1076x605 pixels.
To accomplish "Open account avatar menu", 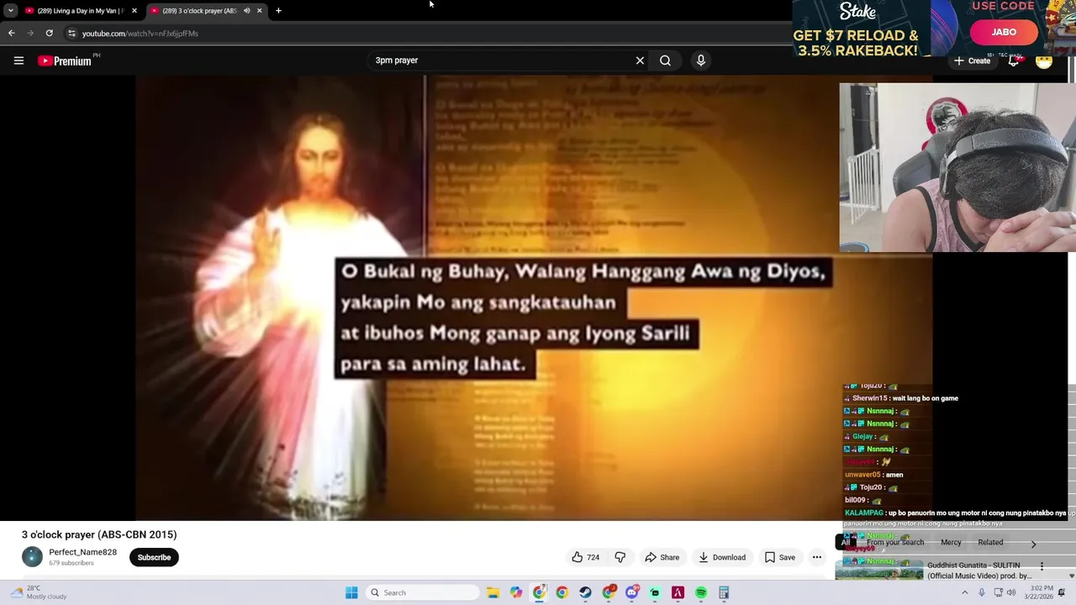I will (1044, 60).
